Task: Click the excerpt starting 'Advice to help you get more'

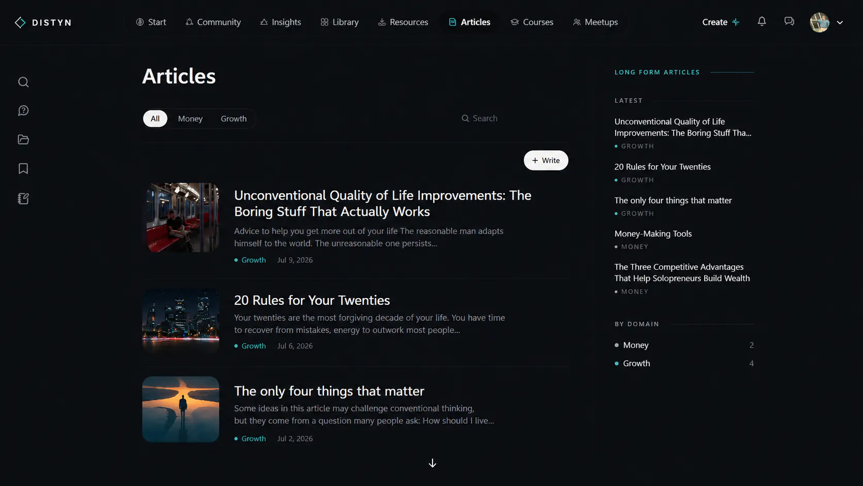Action: point(369,237)
